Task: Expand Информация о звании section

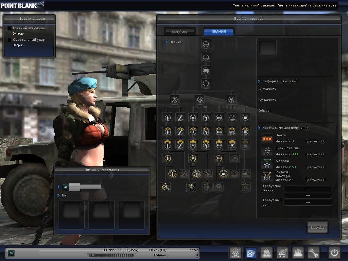Action: pos(259,81)
